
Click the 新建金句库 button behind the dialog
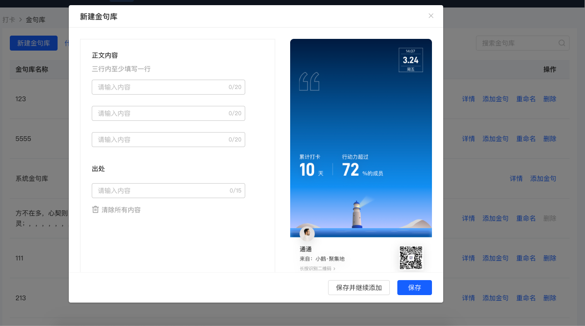coord(34,43)
